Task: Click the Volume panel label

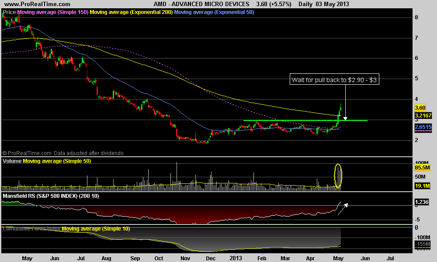Action: 12,161
